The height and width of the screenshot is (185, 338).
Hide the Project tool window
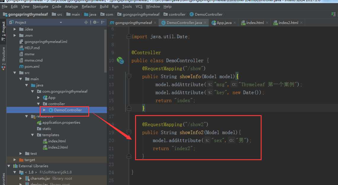point(103,22)
